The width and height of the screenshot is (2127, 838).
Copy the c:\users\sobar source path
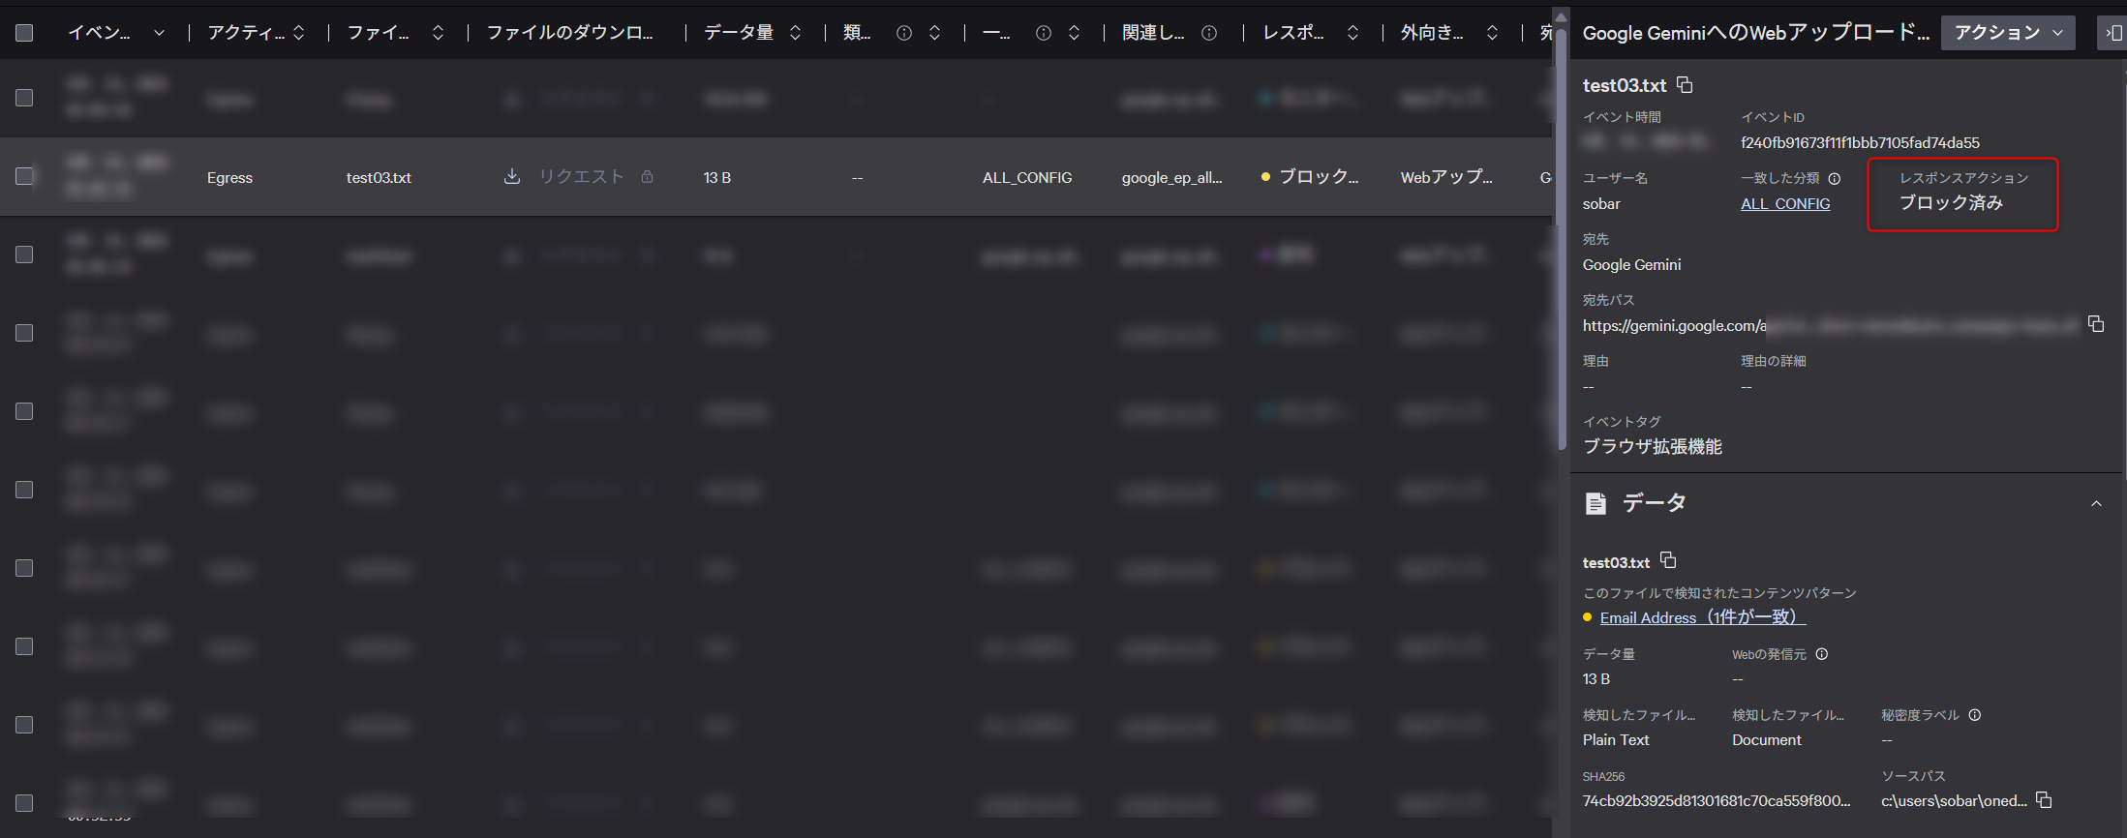[x=2044, y=800]
